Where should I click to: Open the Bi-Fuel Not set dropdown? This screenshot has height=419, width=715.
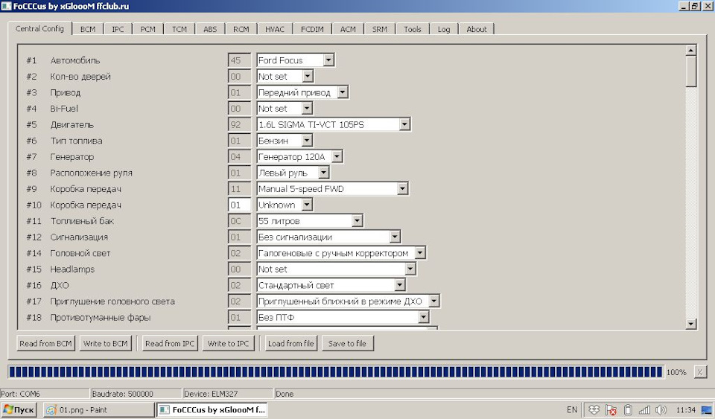[x=307, y=109]
